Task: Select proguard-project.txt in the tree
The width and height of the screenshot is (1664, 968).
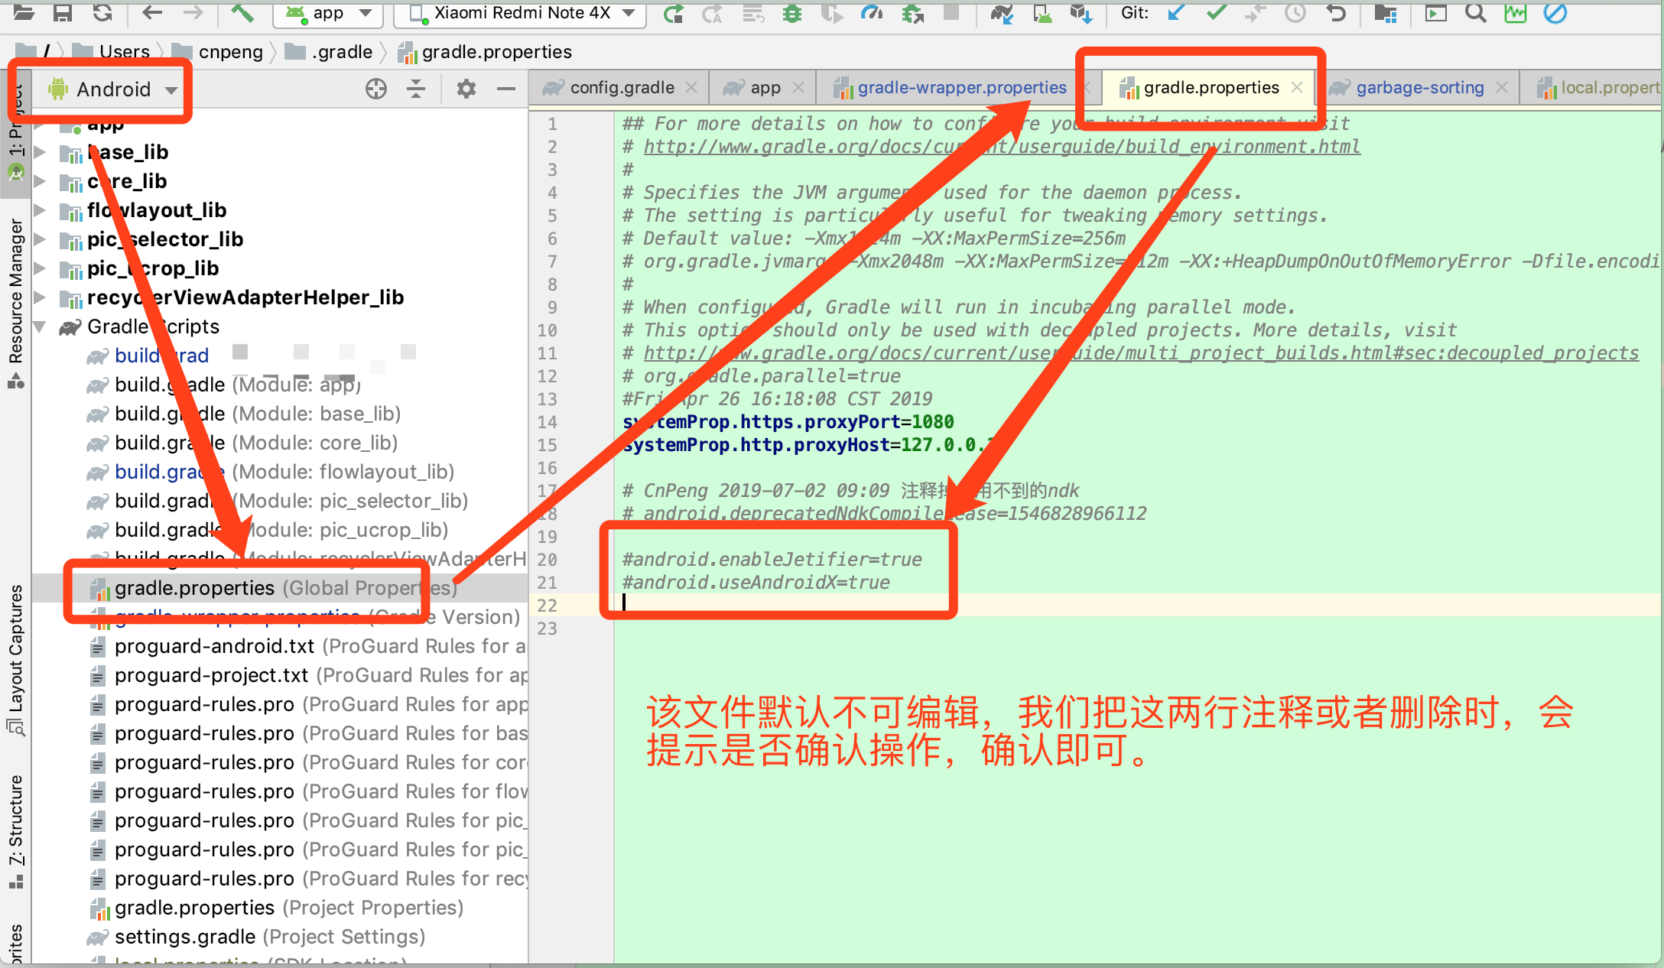Action: 211,675
